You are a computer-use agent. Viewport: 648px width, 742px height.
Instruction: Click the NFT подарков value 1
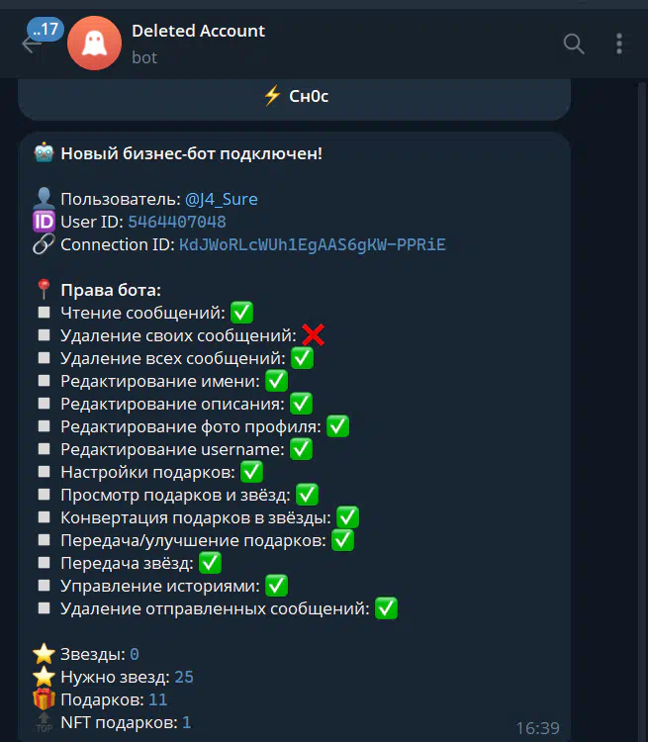tap(187, 722)
